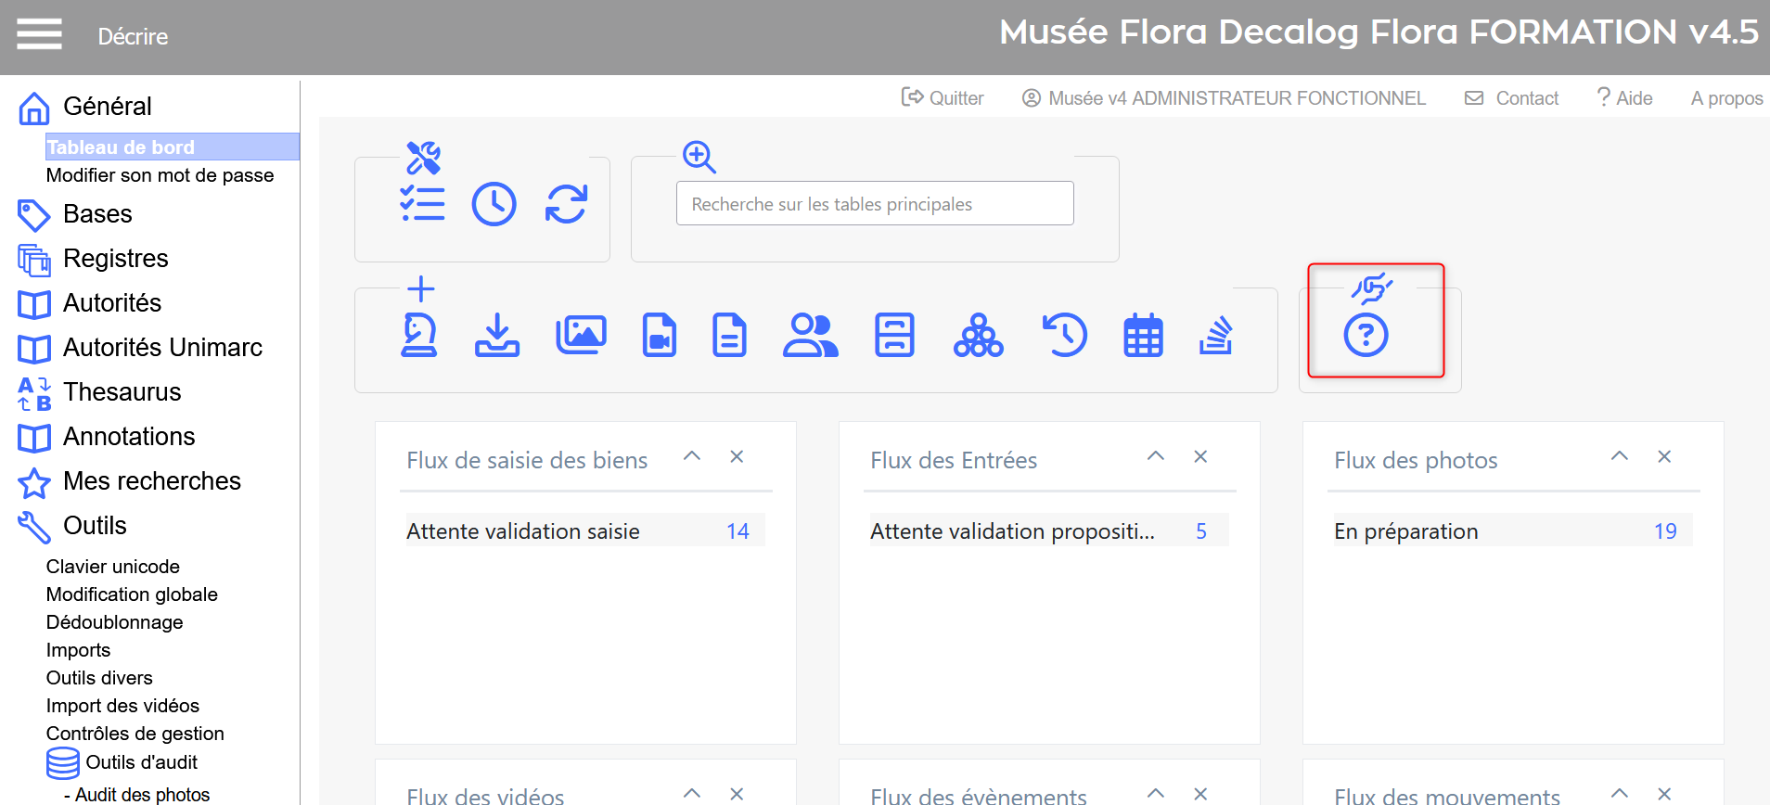Collapse the Flux de saisie des biens panel
The image size is (1770, 805).
pos(692,456)
